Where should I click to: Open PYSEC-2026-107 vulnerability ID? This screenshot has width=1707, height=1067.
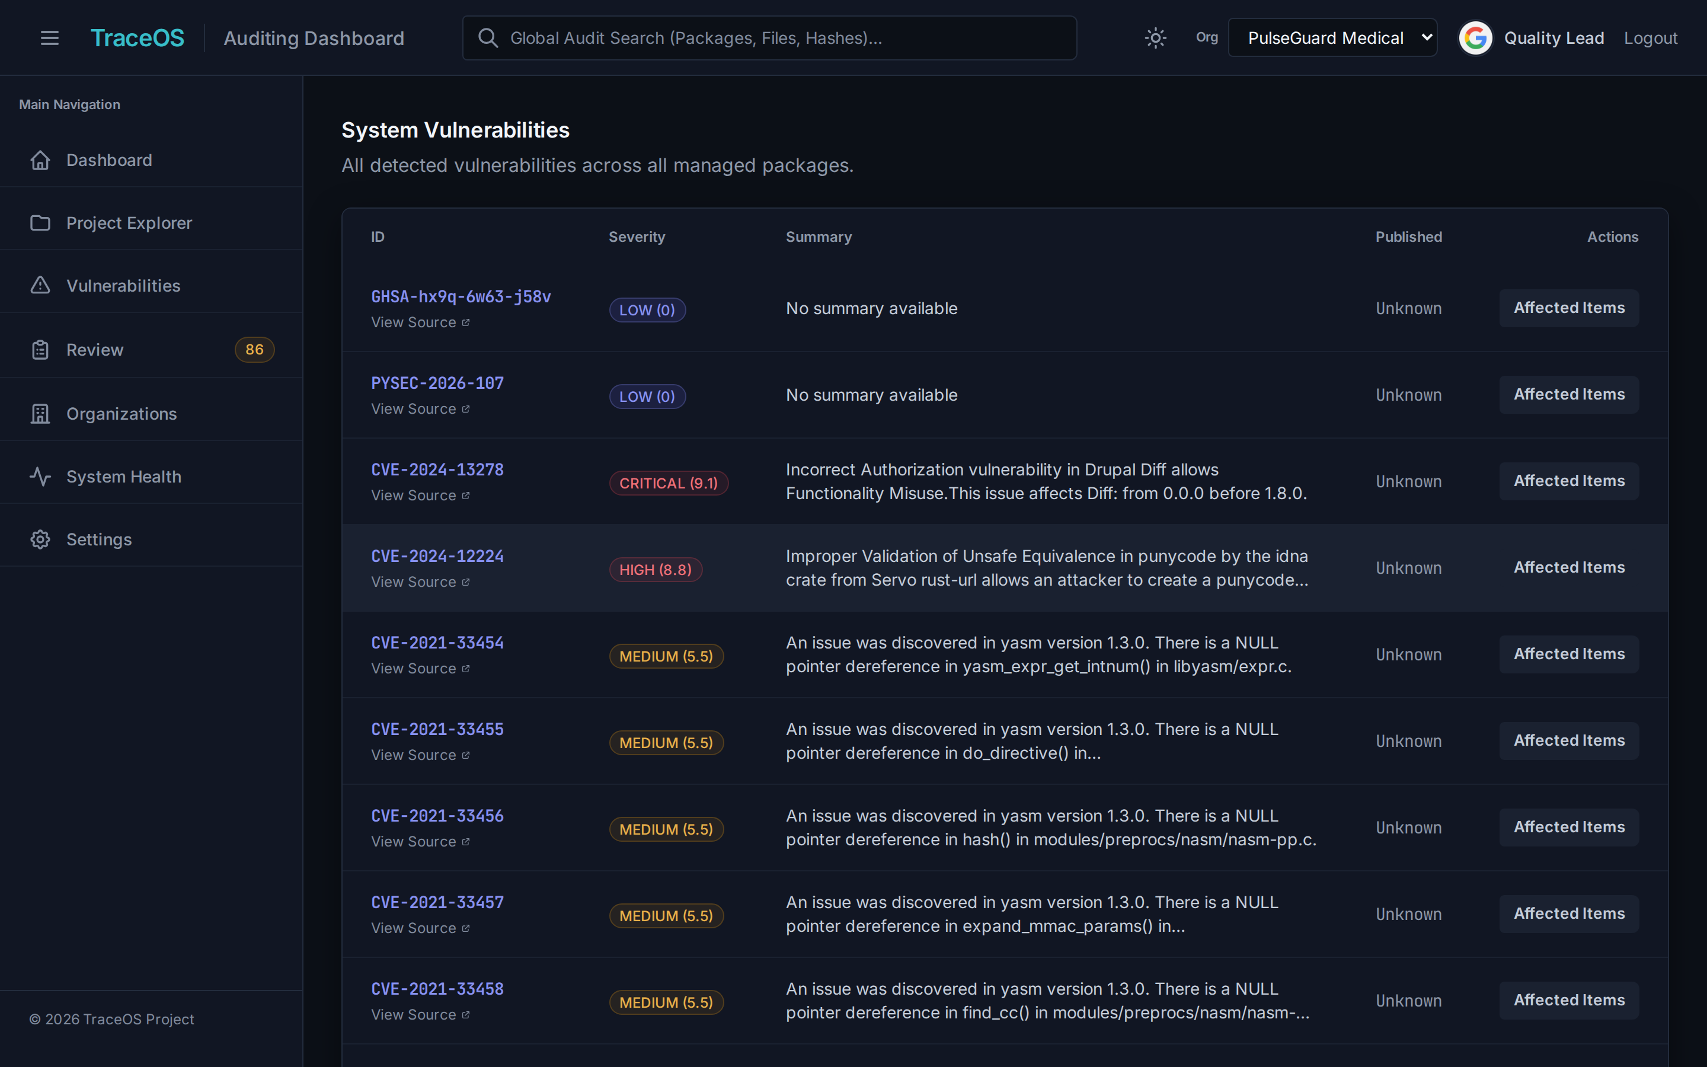[437, 383]
